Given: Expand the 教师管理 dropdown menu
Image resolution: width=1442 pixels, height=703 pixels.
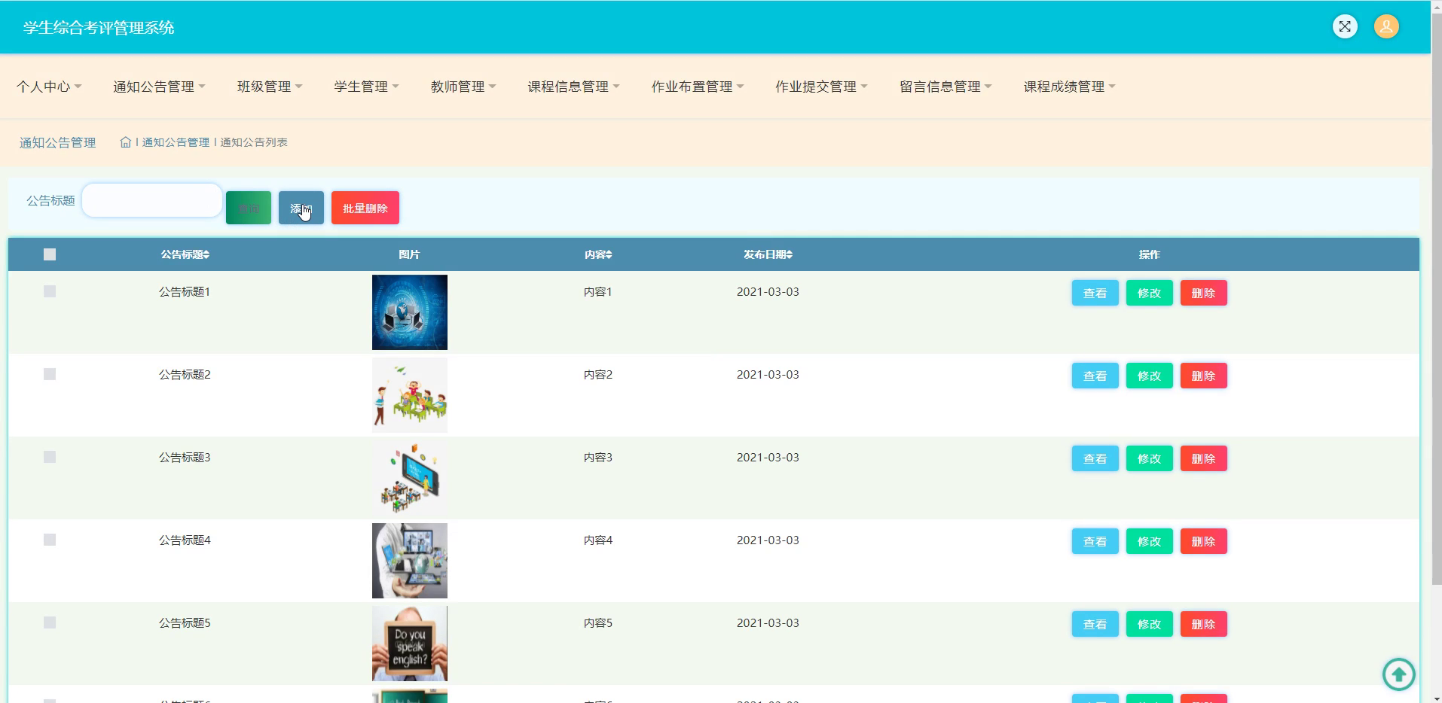Looking at the screenshot, I should click(463, 87).
